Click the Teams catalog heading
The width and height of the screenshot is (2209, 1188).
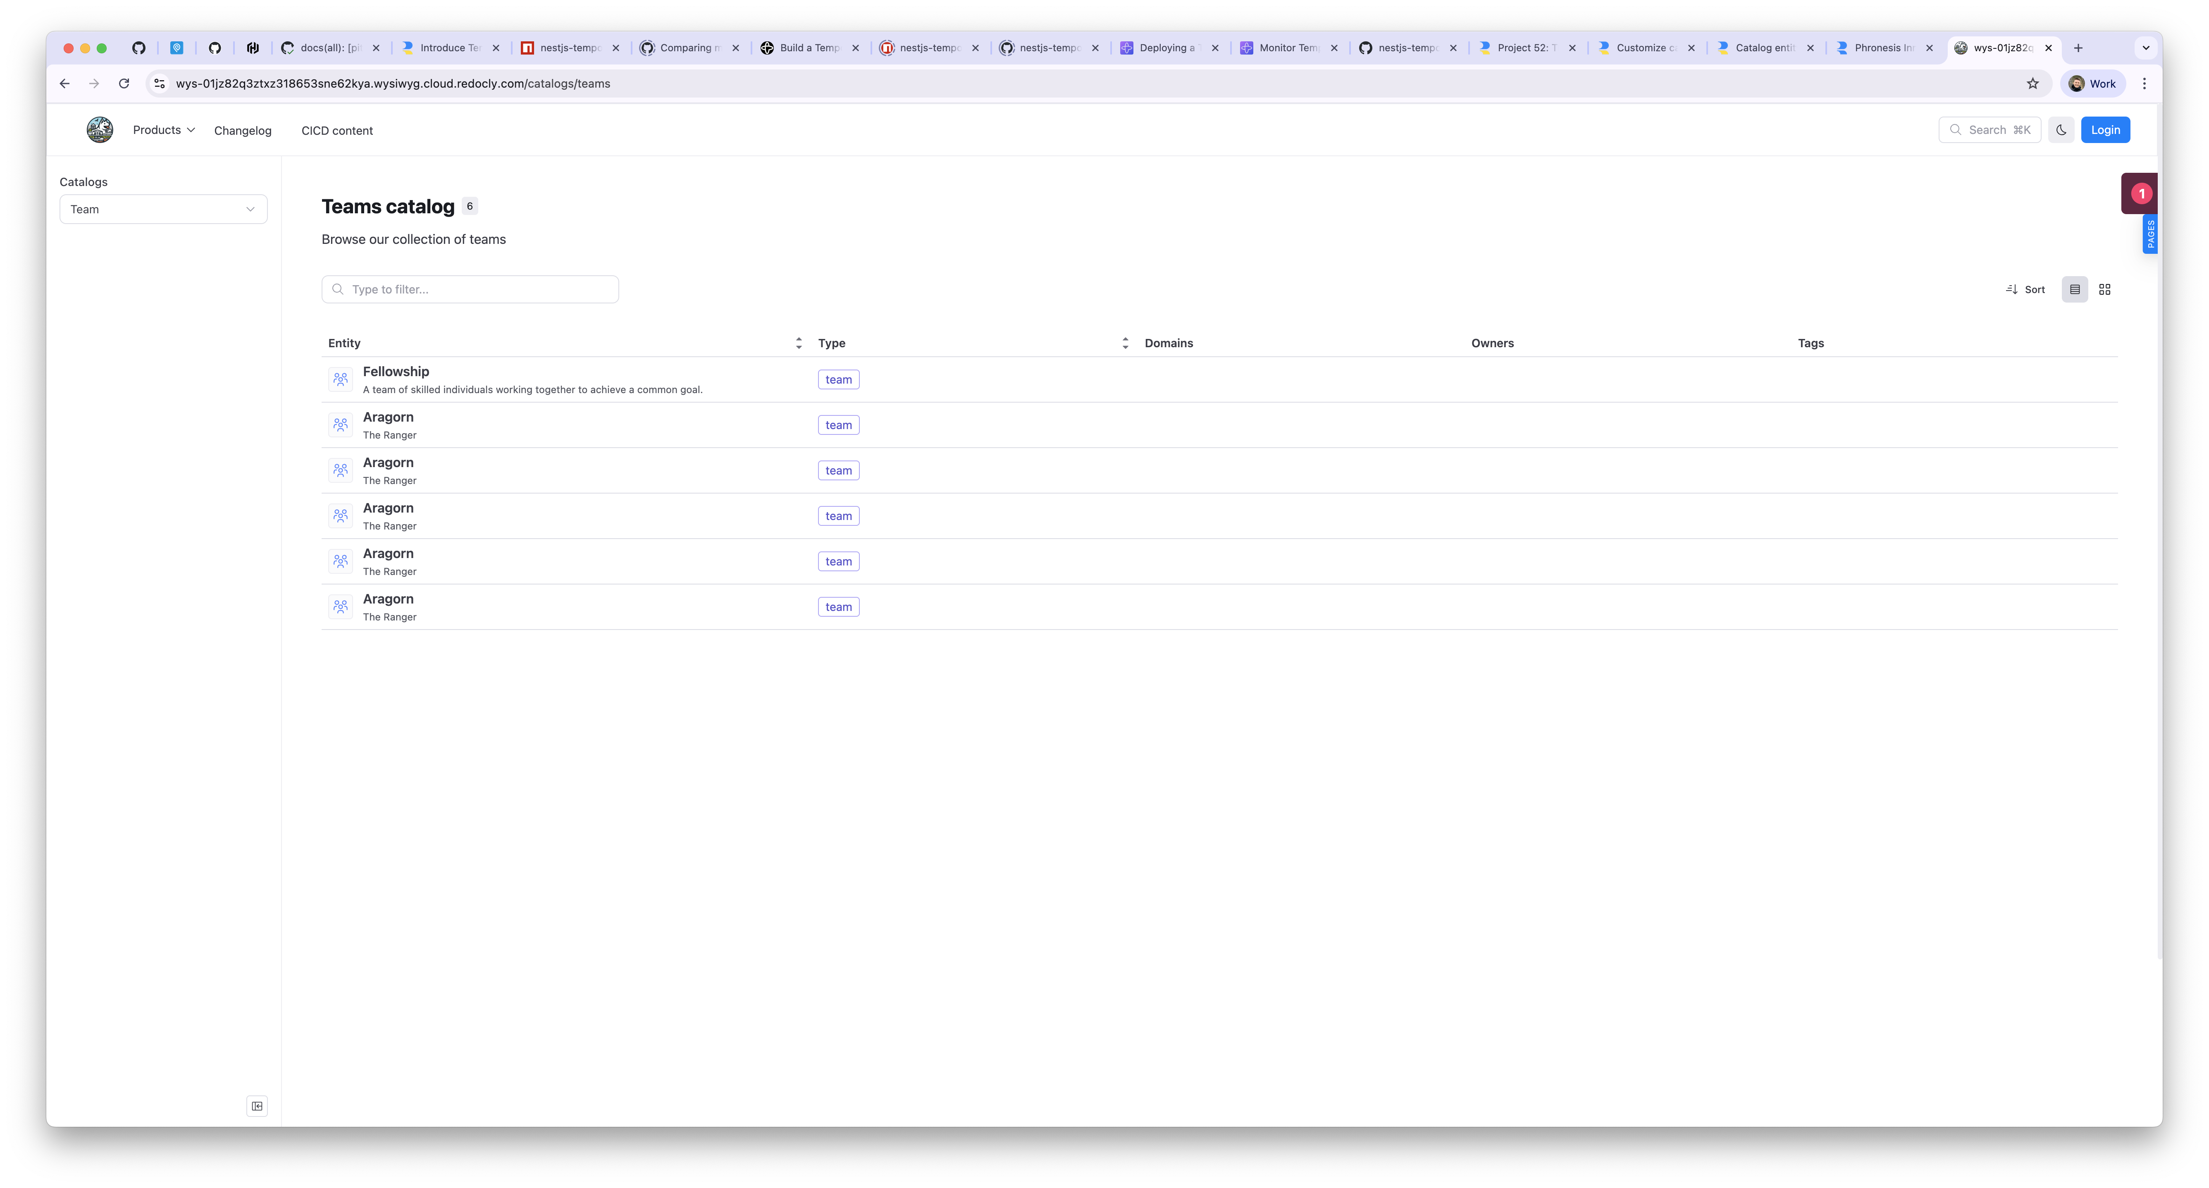pyautogui.click(x=388, y=207)
